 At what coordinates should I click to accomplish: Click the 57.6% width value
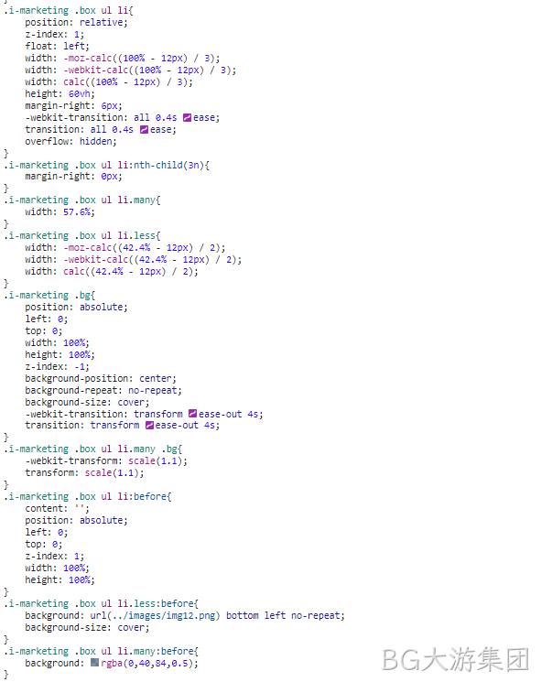click(x=77, y=212)
